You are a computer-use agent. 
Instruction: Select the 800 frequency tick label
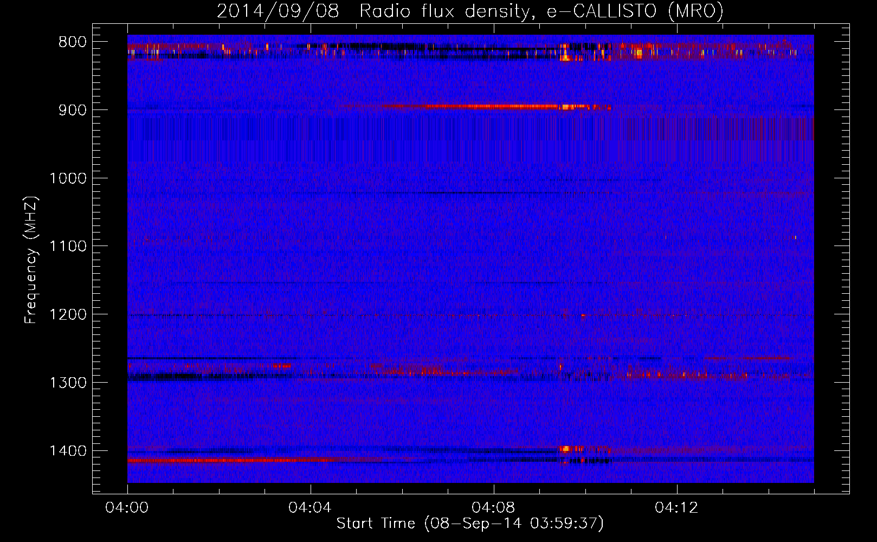click(72, 42)
